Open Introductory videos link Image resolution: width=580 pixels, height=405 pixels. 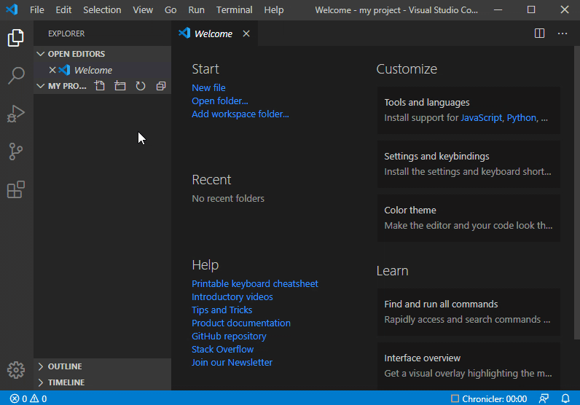point(232,296)
